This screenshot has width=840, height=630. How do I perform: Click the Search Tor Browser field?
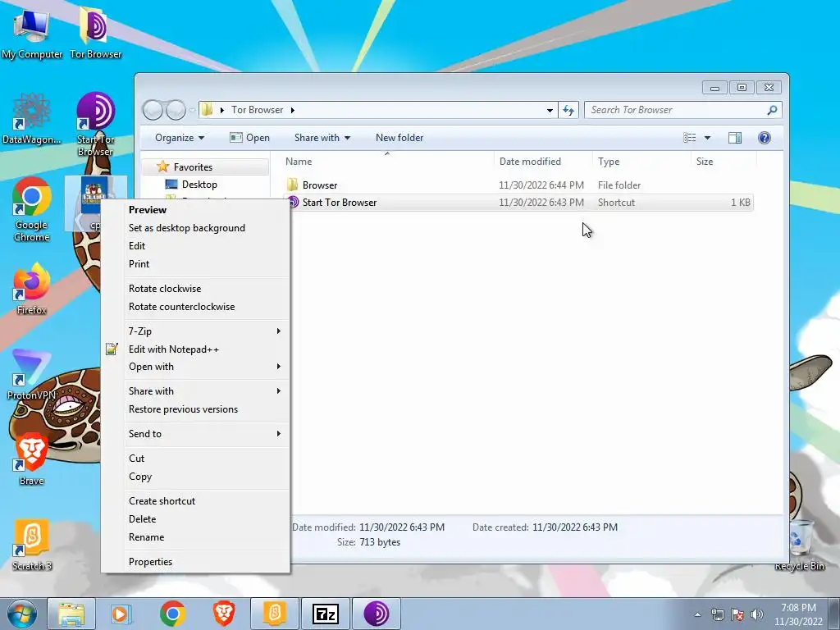point(683,110)
